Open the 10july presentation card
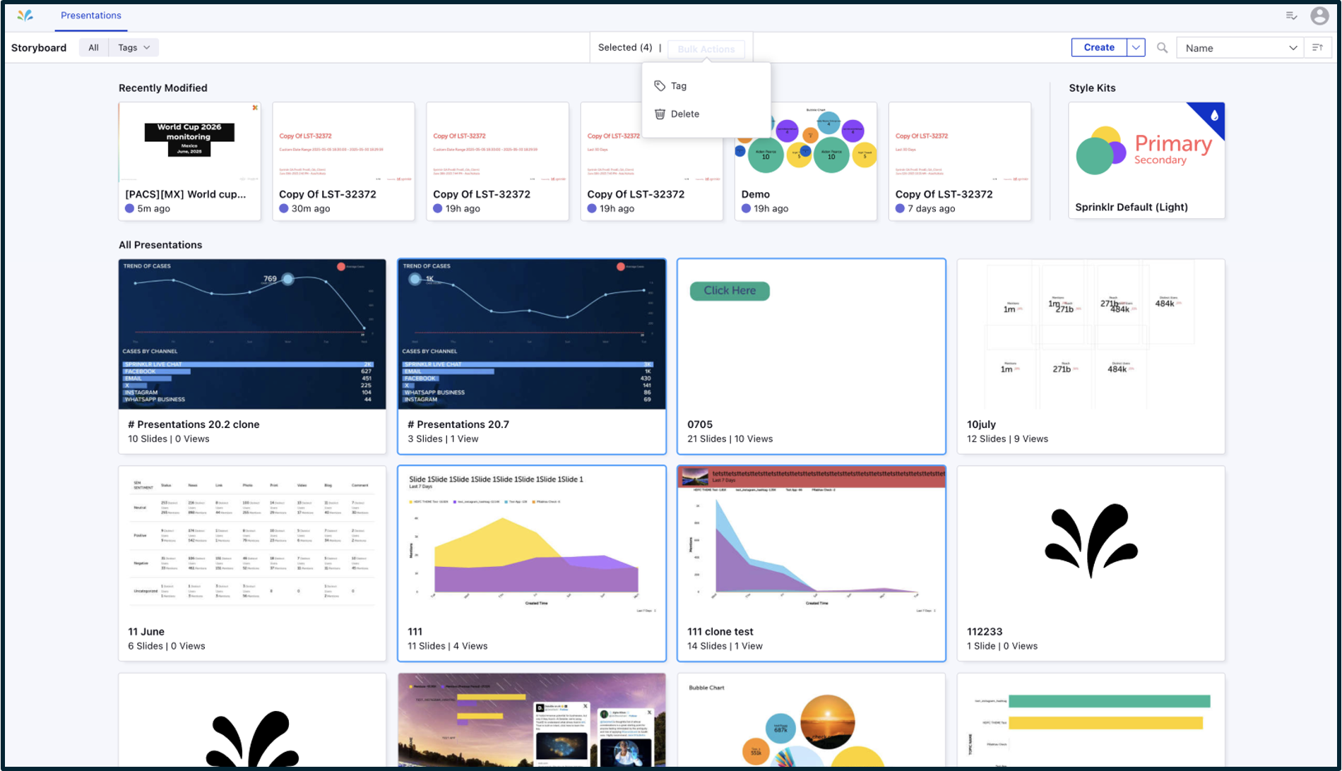1342x771 pixels. click(1091, 357)
